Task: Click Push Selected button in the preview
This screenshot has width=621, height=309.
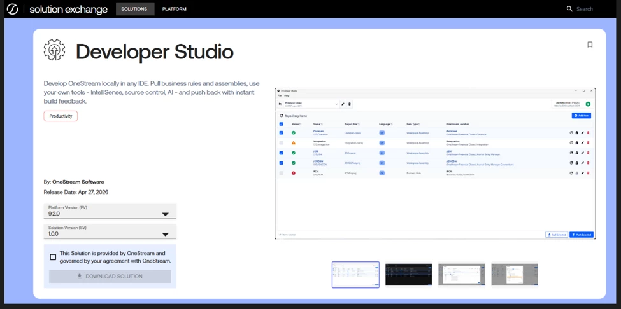Action: tap(582, 235)
